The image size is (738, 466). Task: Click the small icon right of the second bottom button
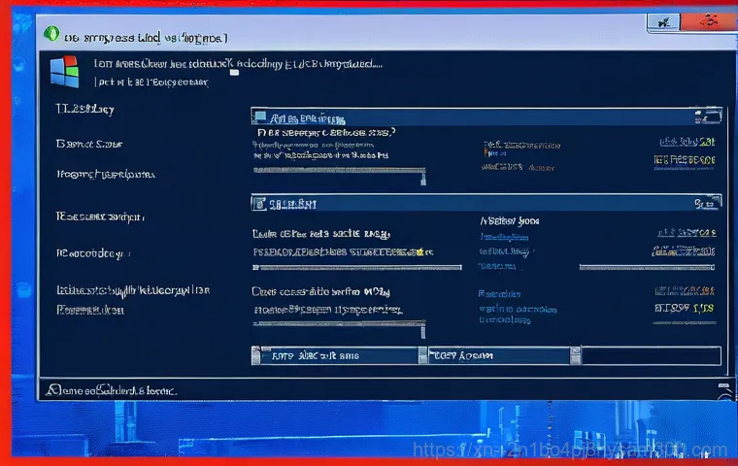point(576,355)
